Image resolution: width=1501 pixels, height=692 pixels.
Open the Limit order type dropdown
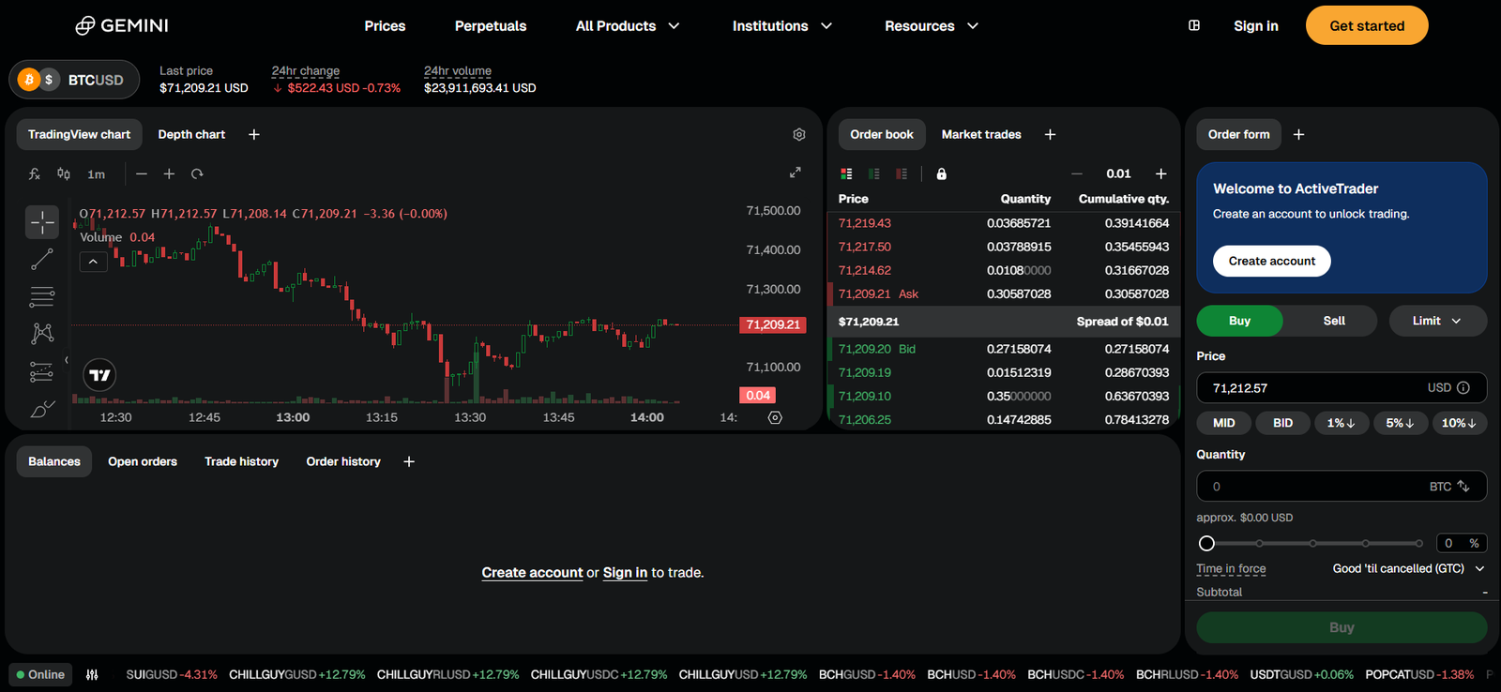pos(1437,321)
